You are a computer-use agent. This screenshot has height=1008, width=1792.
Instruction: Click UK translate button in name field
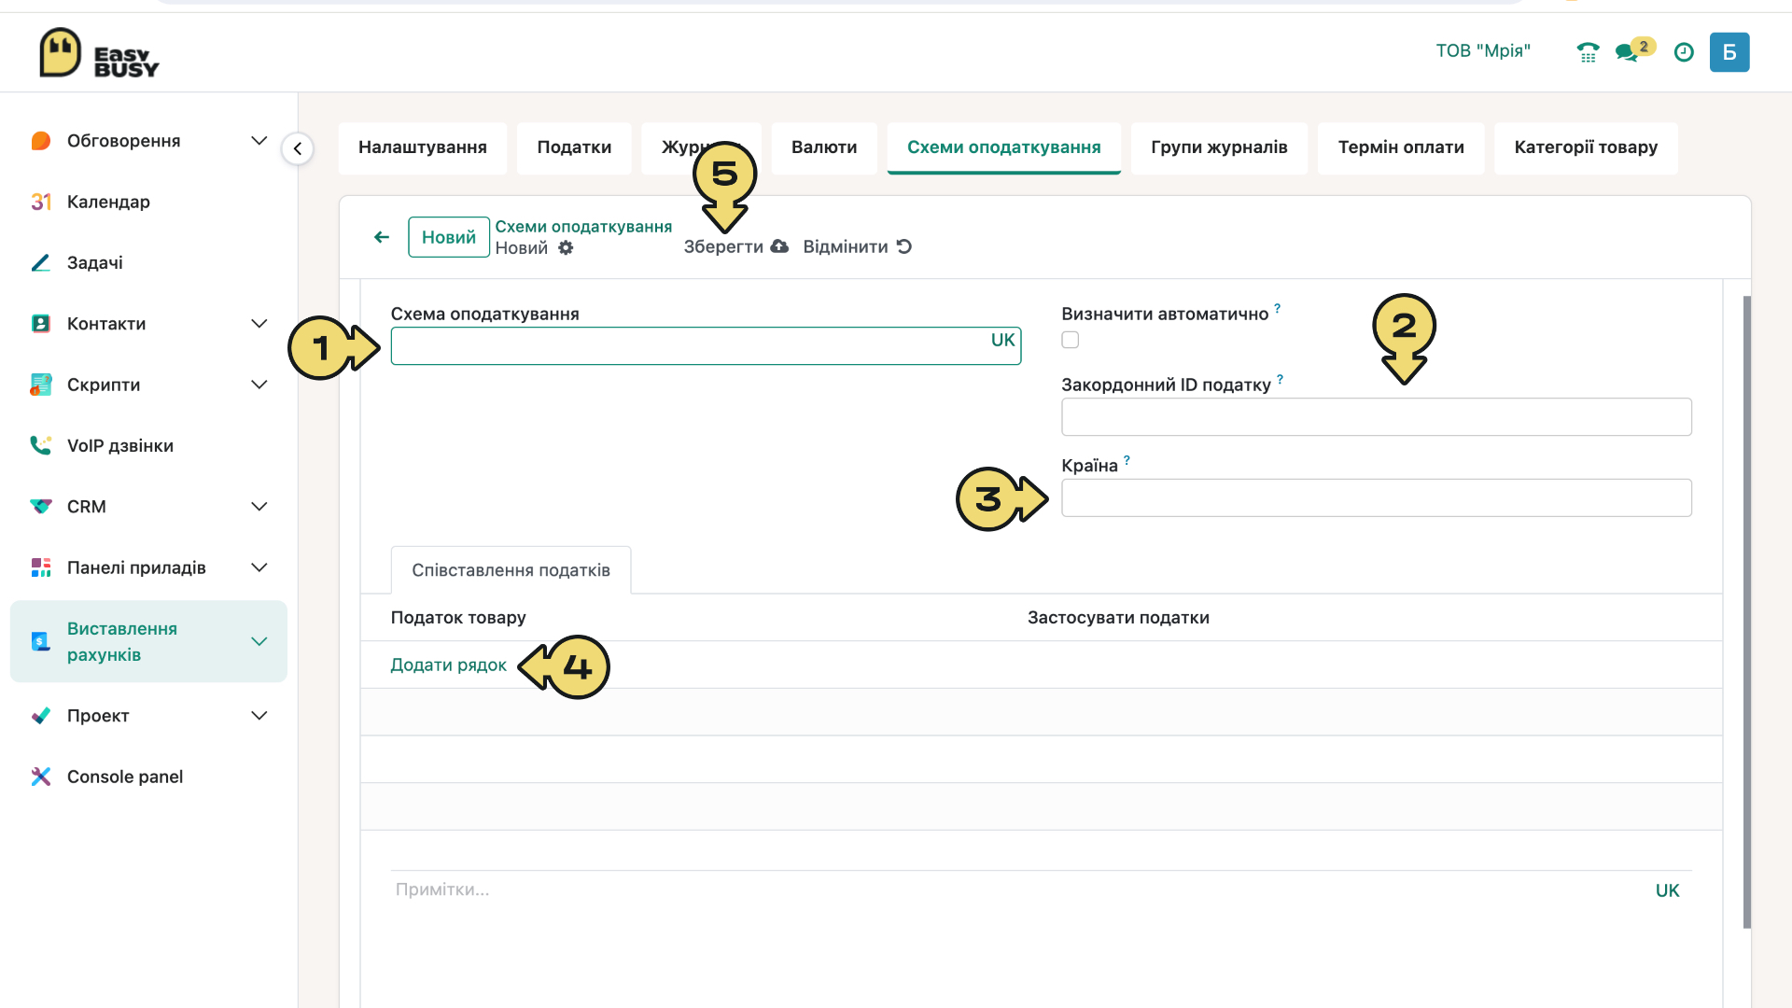pyautogui.click(x=1002, y=340)
